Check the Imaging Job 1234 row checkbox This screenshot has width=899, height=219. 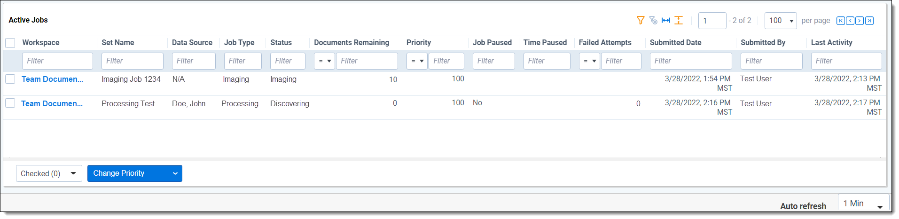click(x=10, y=79)
